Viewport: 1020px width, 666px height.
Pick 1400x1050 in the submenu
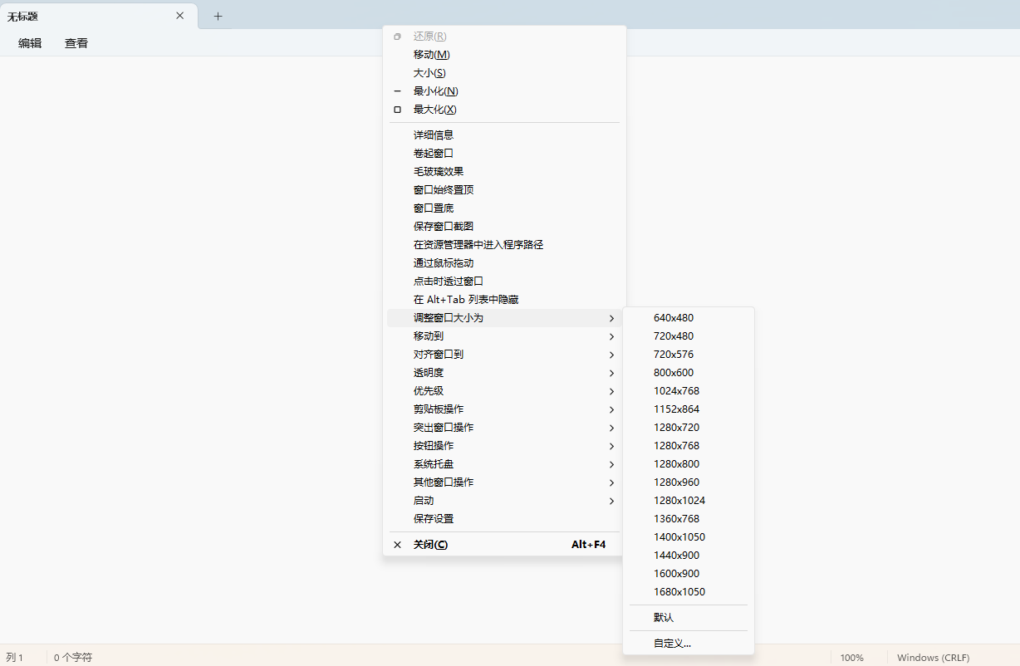[689, 536]
